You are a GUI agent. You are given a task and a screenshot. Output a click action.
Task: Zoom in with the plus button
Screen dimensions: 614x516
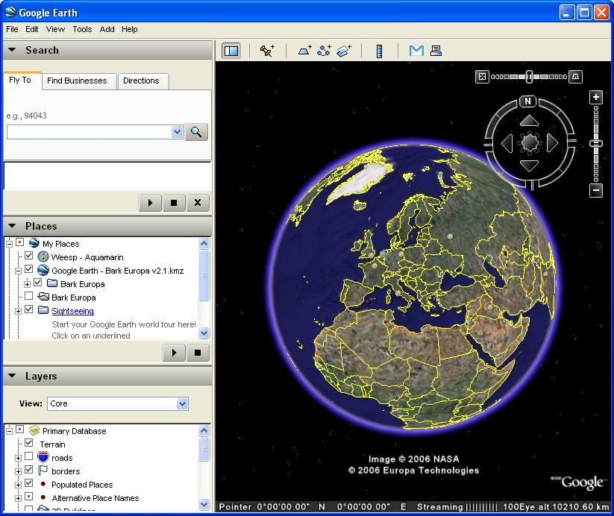click(596, 97)
